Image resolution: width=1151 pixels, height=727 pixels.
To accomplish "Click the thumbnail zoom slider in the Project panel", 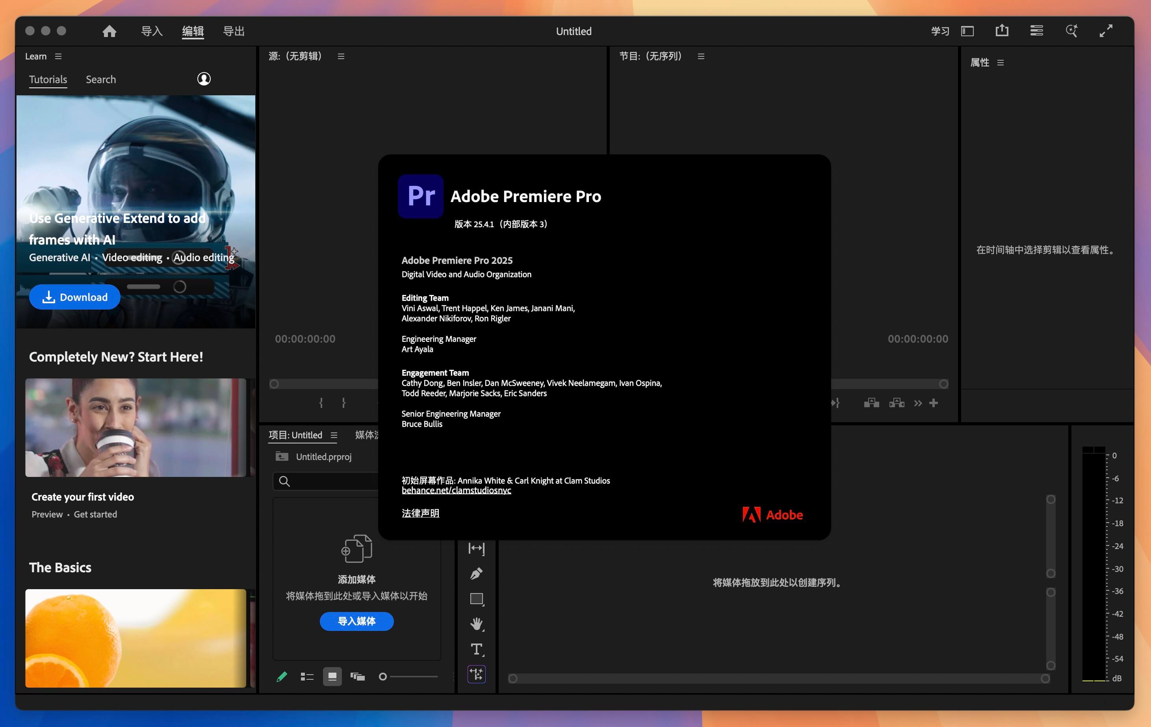I will click(x=382, y=676).
